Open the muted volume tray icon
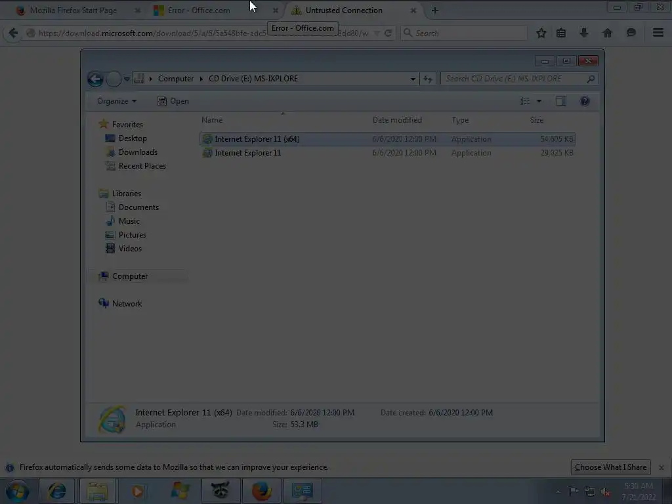This screenshot has height=504, width=672. click(x=606, y=492)
